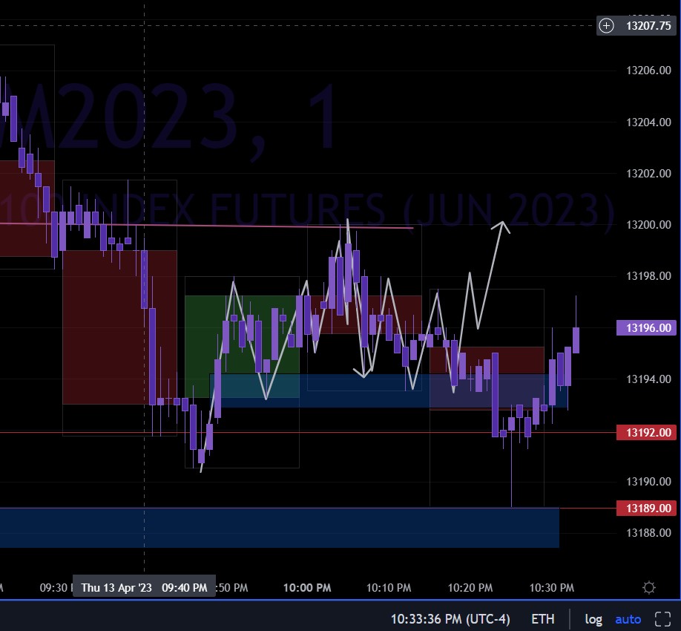Click the 13190.00 price axis label
Viewport: 681px width, 631px height.
click(648, 482)
